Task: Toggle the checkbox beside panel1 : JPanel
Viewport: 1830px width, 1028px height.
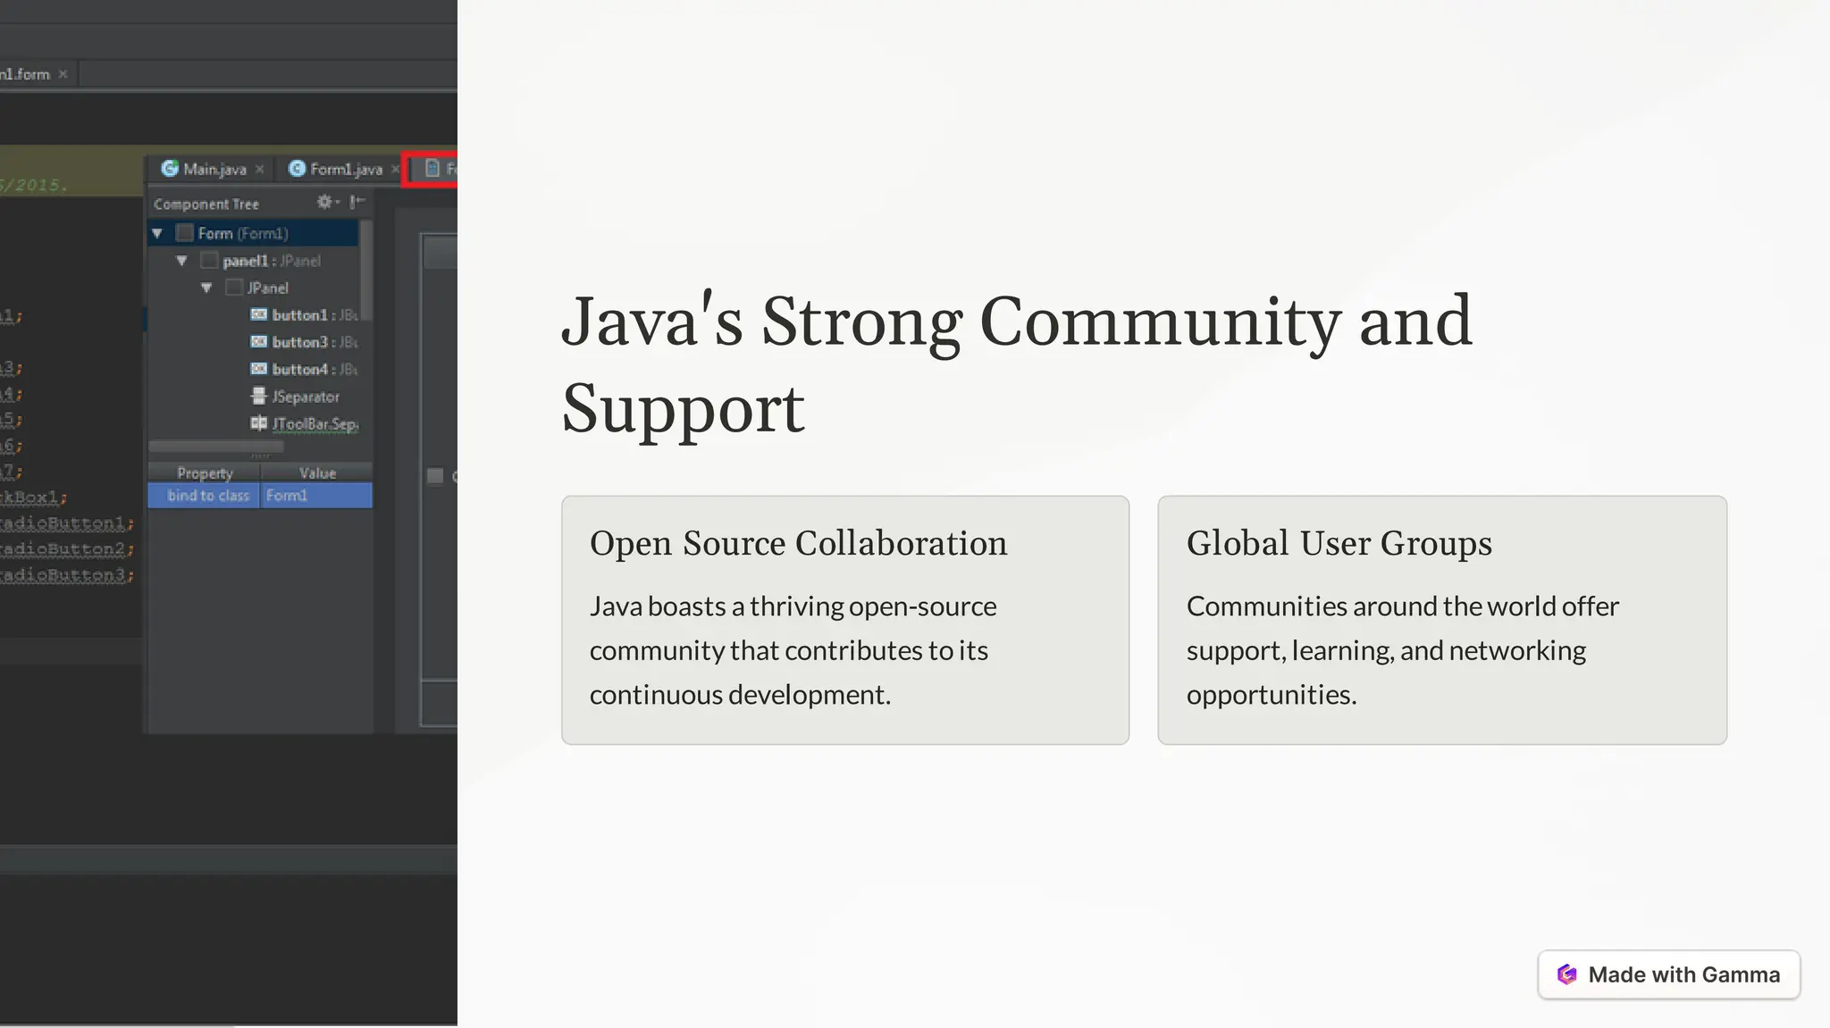Action: (209, 261)
